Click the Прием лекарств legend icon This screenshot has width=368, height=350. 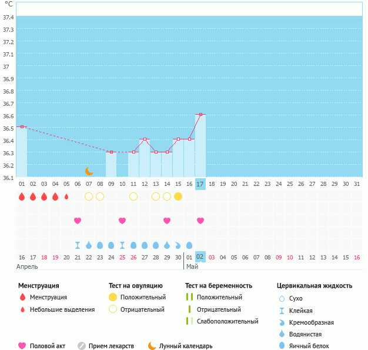coord(82,346)
